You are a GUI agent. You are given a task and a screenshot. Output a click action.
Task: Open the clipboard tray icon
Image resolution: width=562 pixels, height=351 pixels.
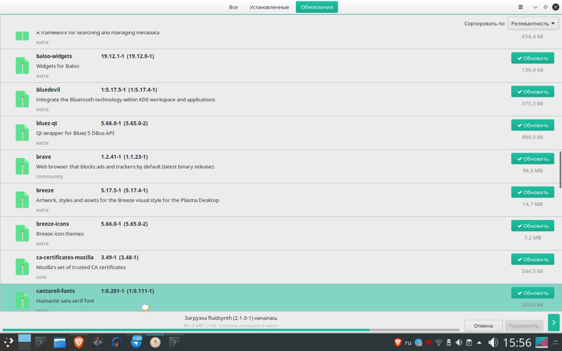[x=469, y=342]
